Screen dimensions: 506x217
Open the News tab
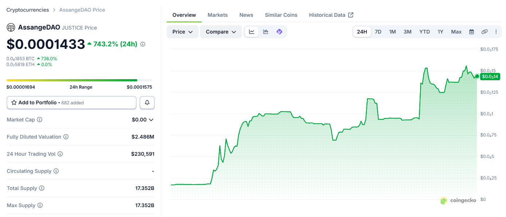246,15
